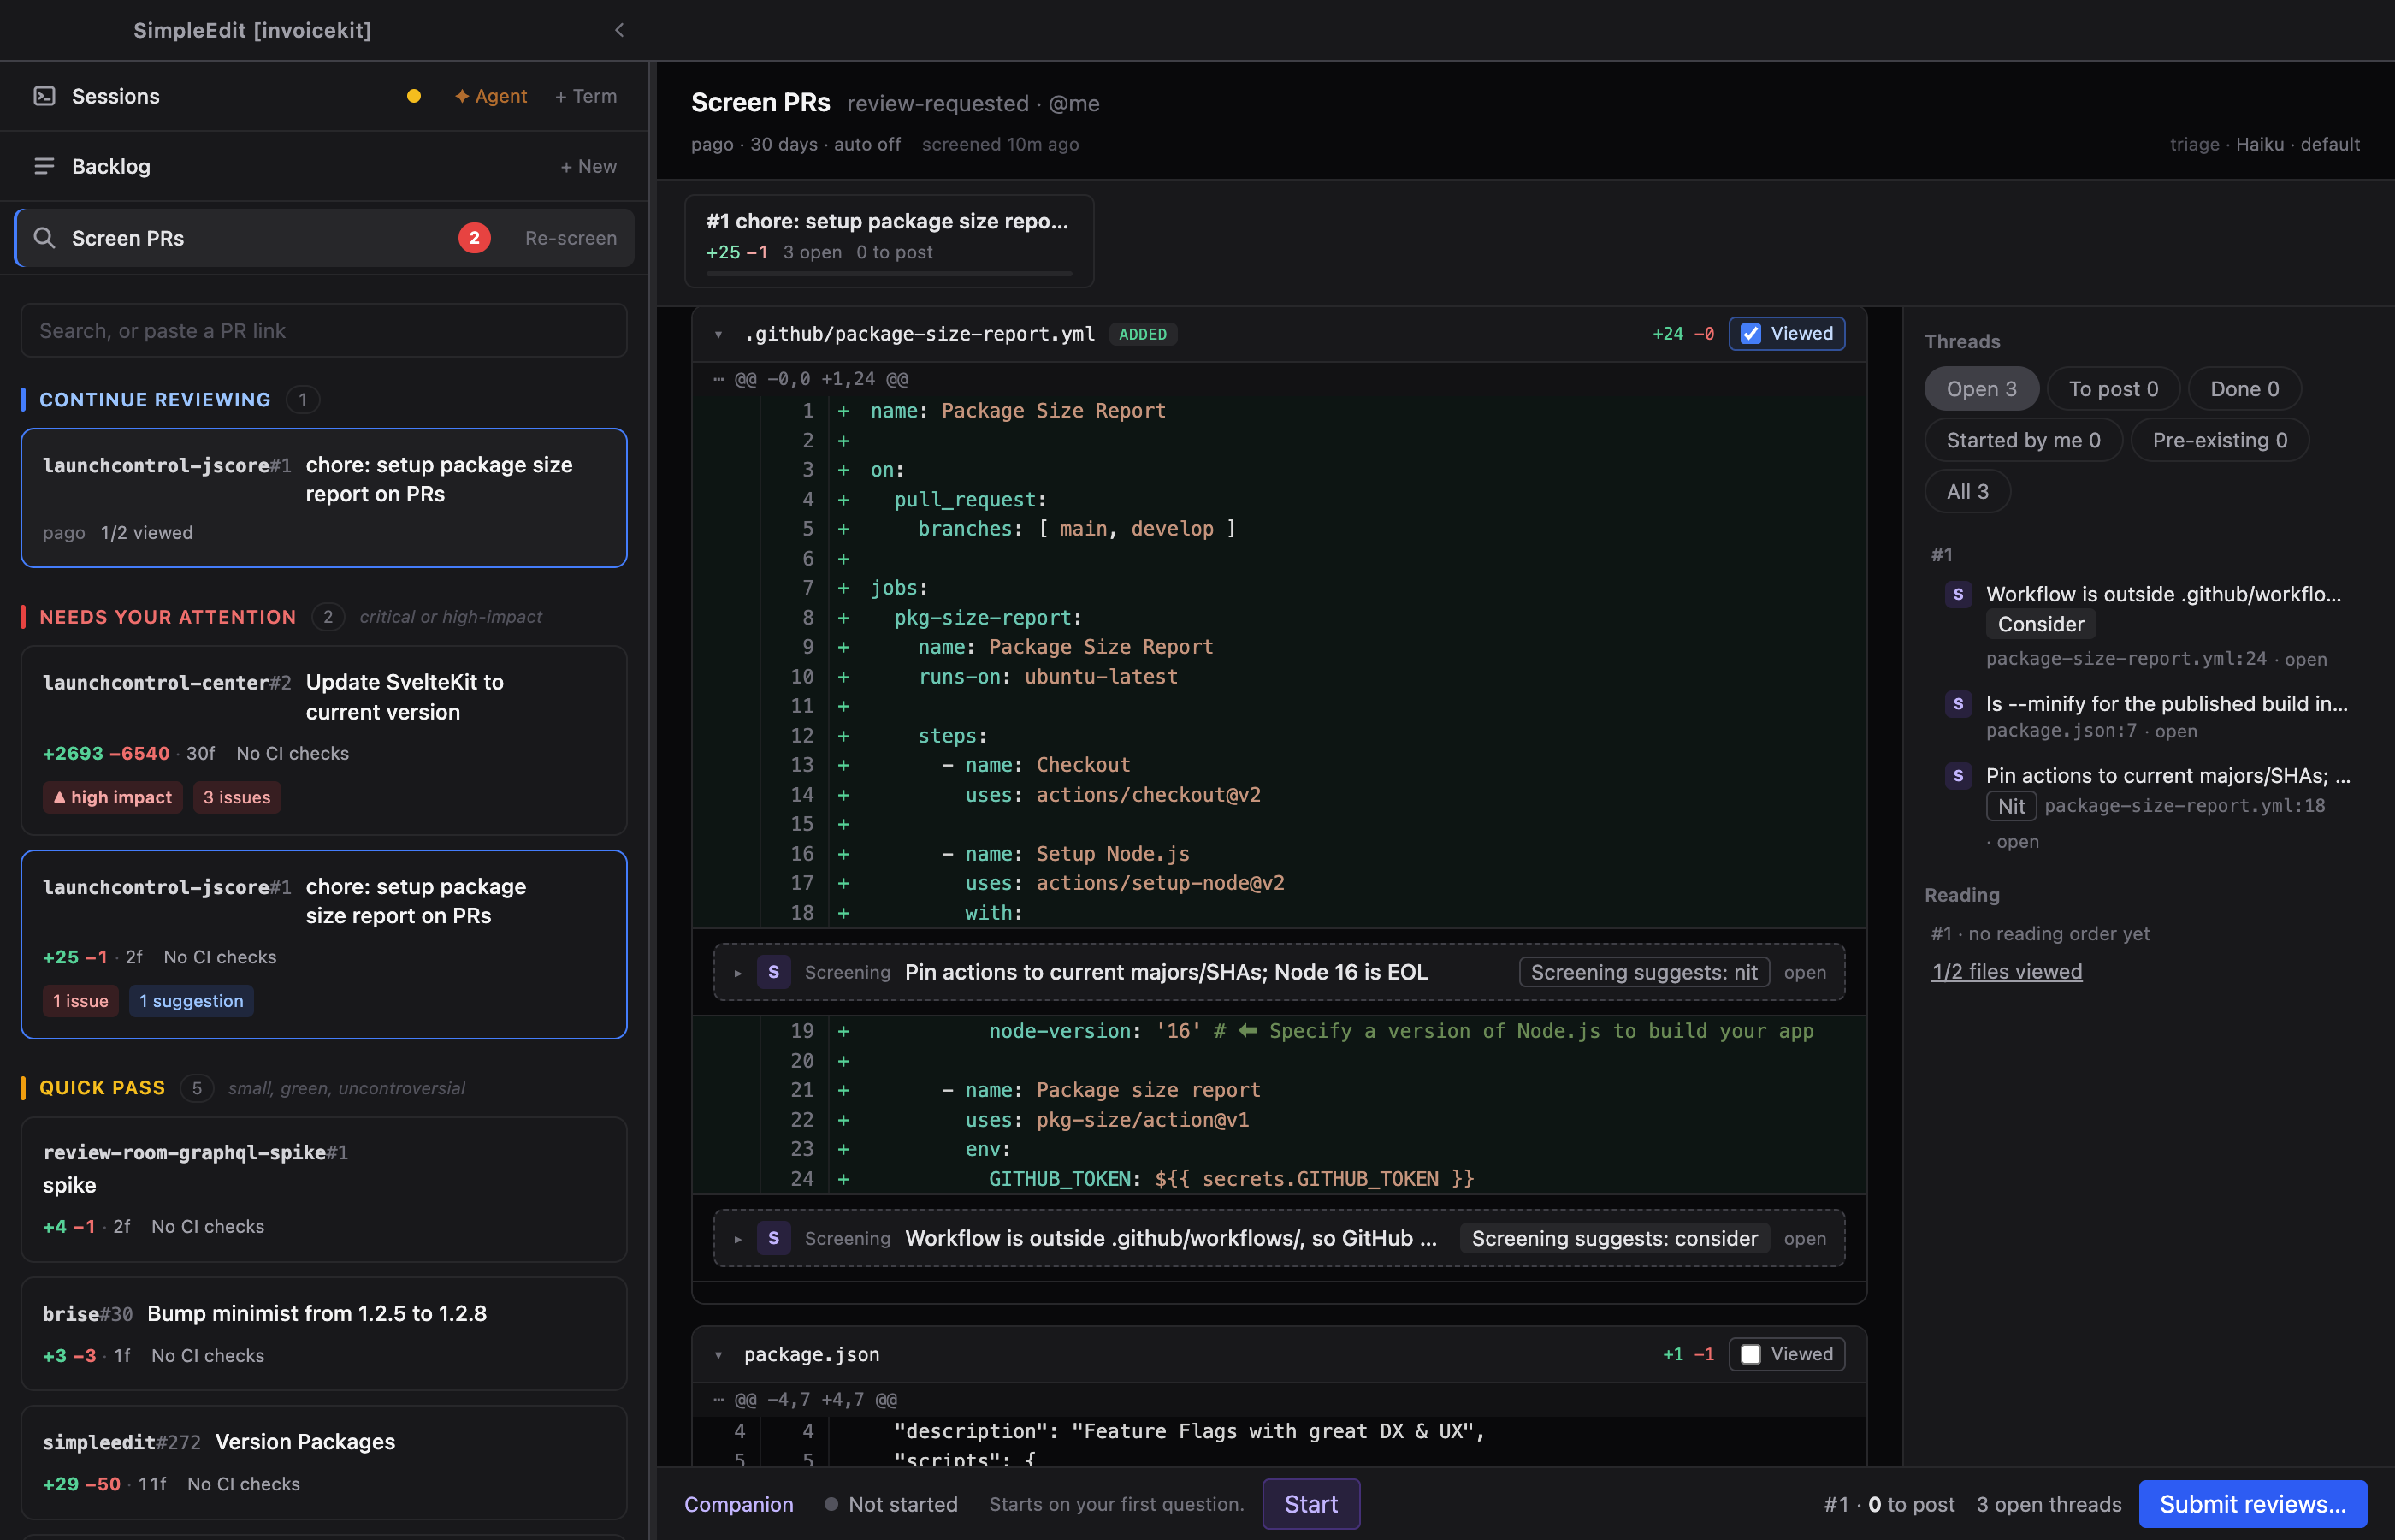Image resolution: width=2395 pixels, height=1540 pixels.
Task: Collapse the package.json file diff
Action: [x=718, y=1355]
